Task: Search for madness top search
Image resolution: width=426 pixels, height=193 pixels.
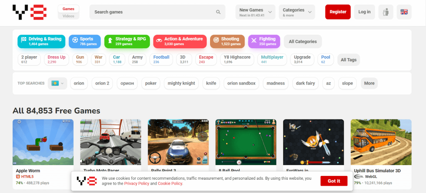Action: click(276, 83)
